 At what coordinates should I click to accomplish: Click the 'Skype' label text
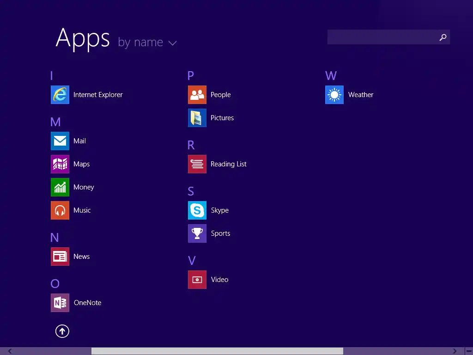coord(219,210)
